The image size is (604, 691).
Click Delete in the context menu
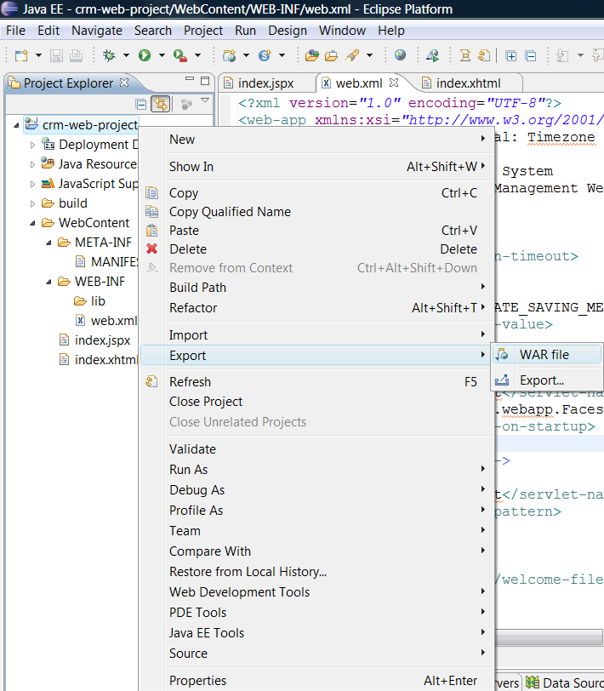[316, 249]
